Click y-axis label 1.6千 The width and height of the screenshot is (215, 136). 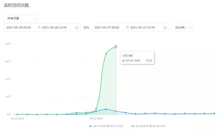[x=8, y=97]
